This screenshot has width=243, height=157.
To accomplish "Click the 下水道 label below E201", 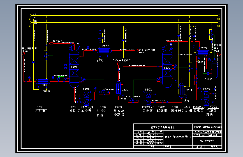I will click(46, 91).
